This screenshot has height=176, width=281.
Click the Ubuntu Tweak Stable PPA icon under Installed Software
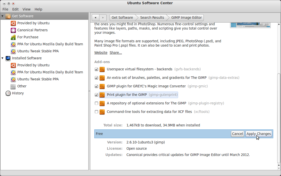pos(13,79)
